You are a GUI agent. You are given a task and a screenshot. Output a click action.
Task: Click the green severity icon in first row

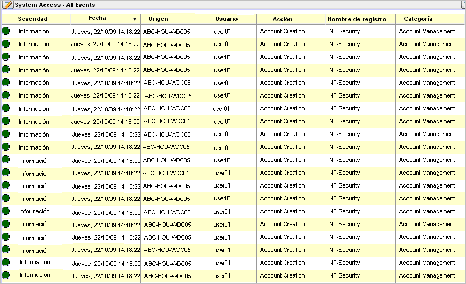[x=6, y=31]
